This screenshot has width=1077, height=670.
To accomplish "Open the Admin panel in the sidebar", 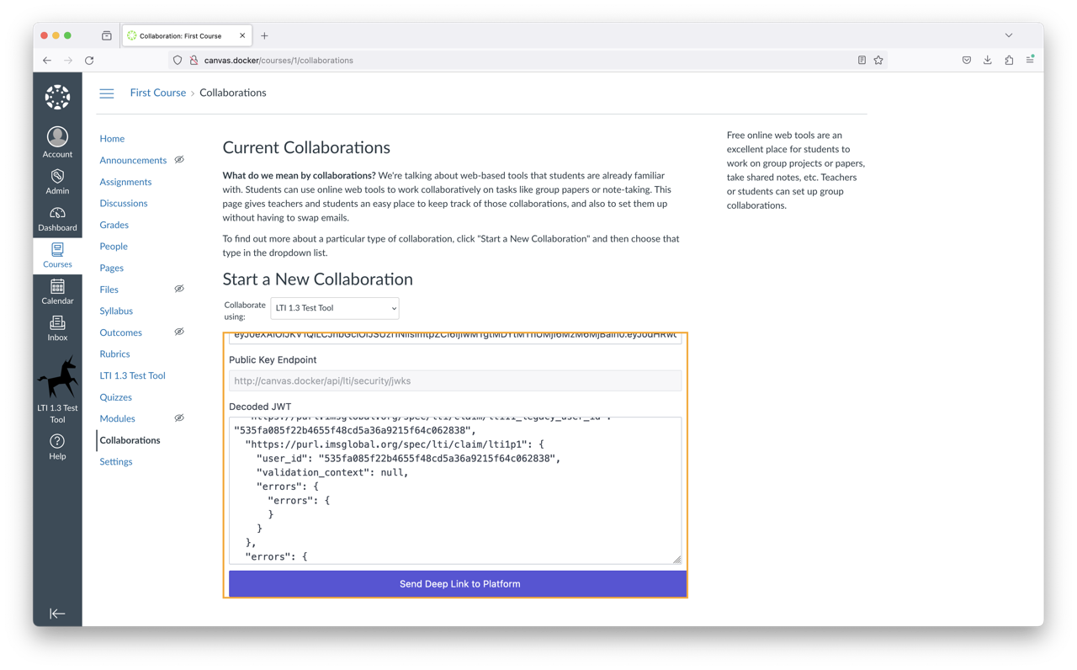I will (x=57, y=179).
